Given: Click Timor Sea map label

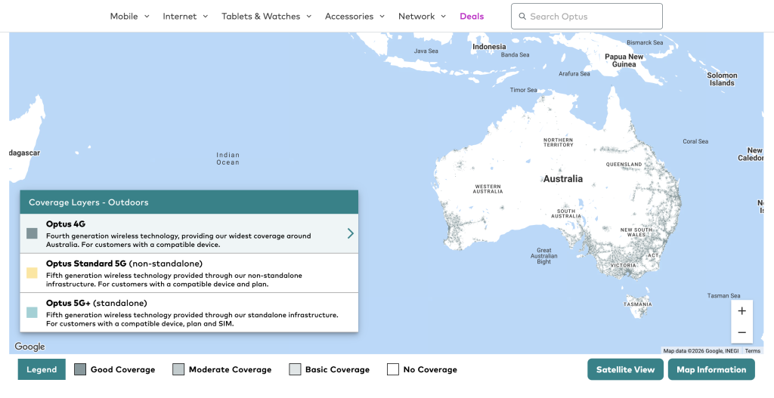Looking at the screenshot, I should tap(523, 91).
